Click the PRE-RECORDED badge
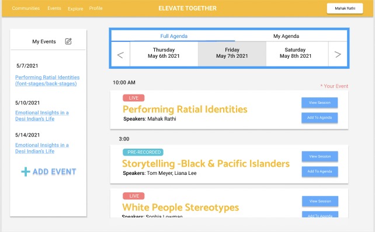 [x=143, y=152]
